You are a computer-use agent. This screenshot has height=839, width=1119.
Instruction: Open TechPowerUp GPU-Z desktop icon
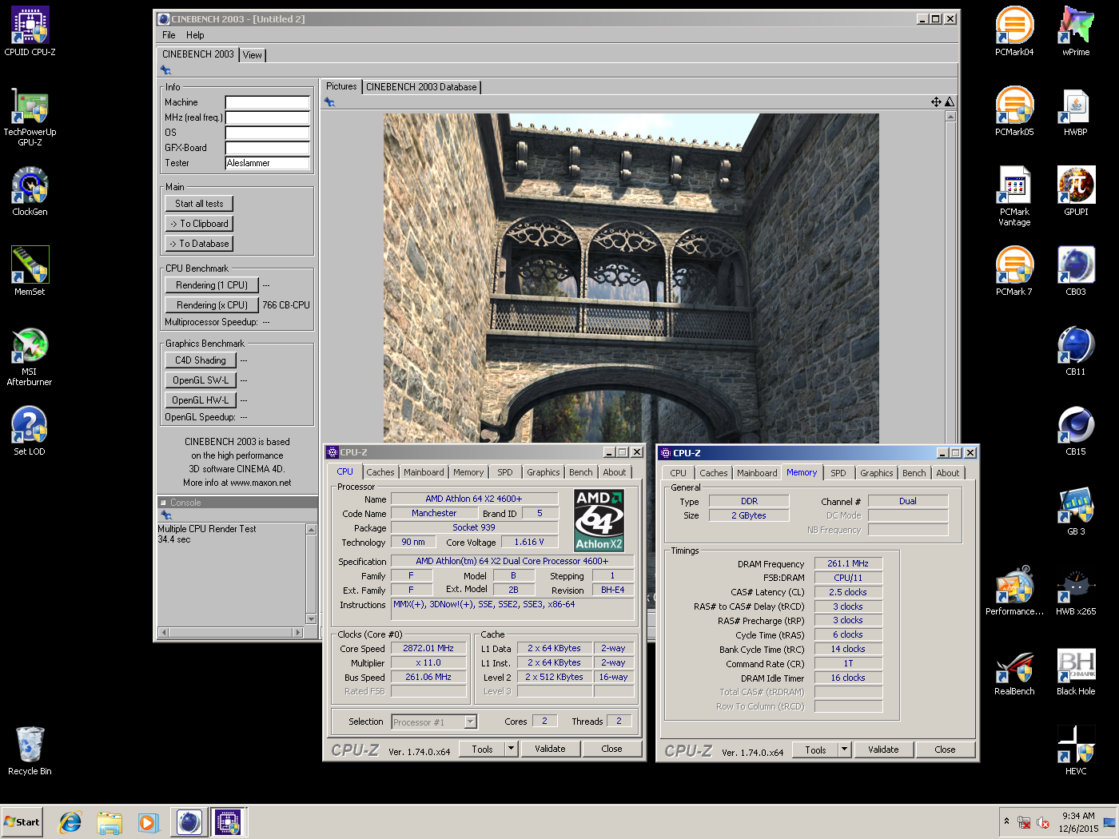[30, 117]
